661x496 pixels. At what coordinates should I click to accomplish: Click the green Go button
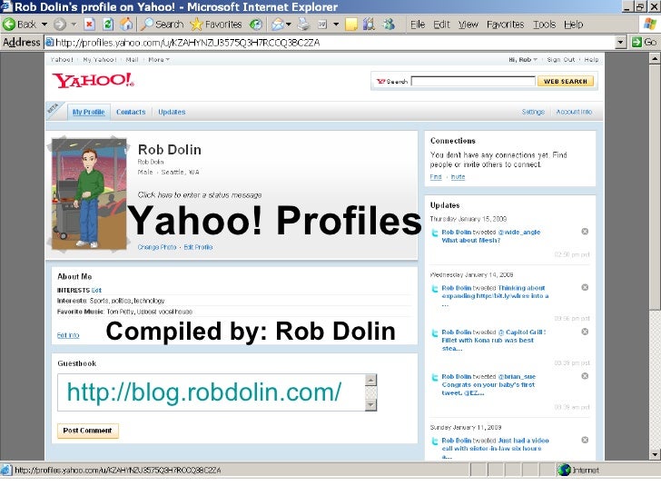(644, 42)
